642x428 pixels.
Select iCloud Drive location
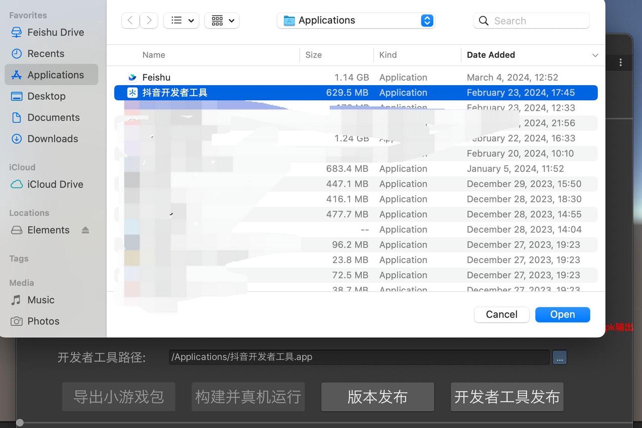click(x=51, y=184)
